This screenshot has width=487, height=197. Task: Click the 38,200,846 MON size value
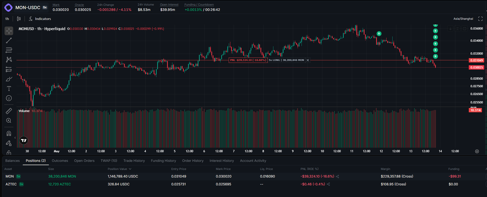point(62,176)
